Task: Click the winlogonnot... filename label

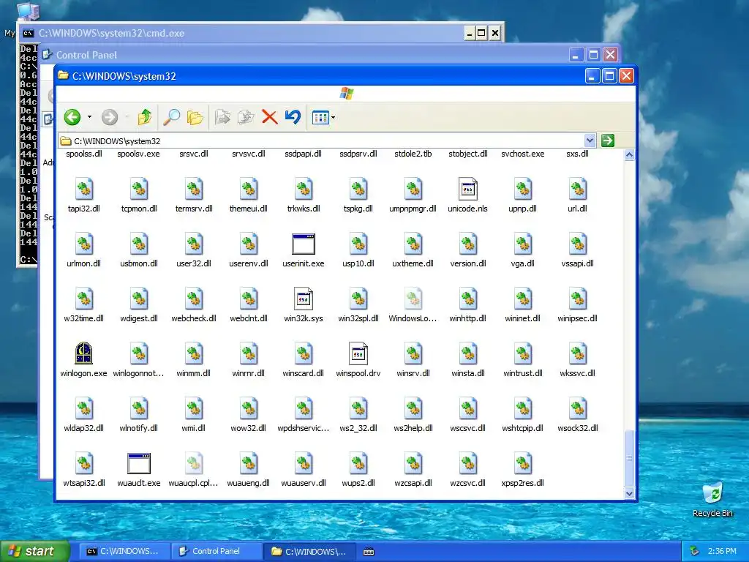Action: coord(138,373)
